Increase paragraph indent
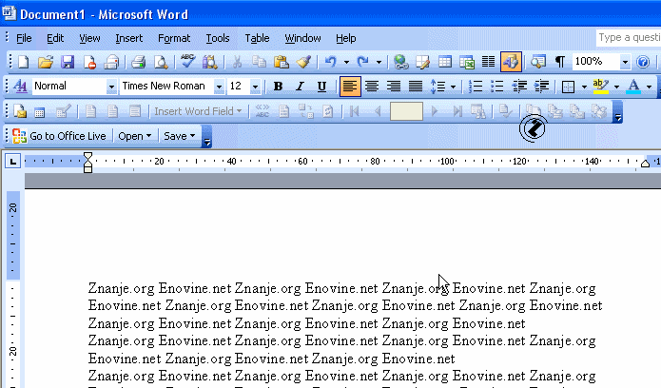This screenshot has width=661, height=388. pyautogui.click(x=541, y=87)
